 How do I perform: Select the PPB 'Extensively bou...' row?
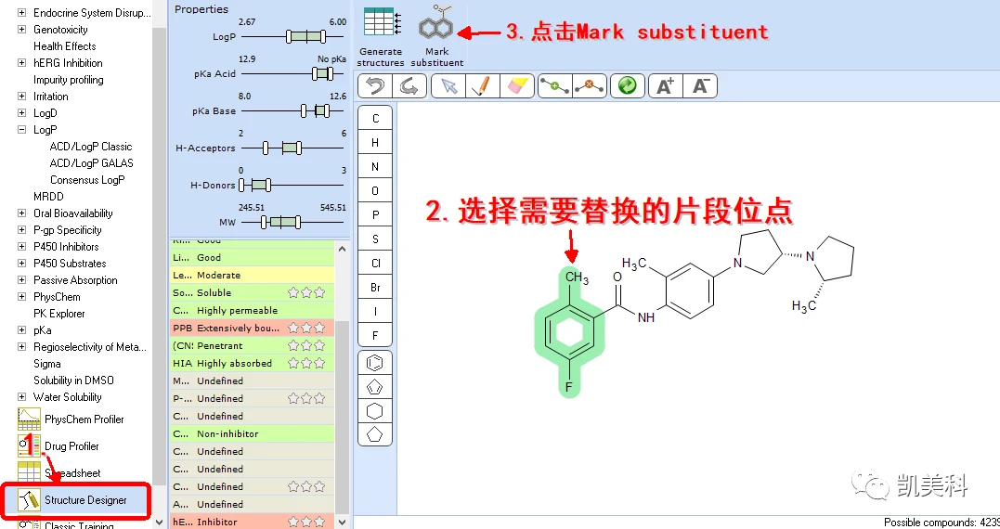click(252, 329)
